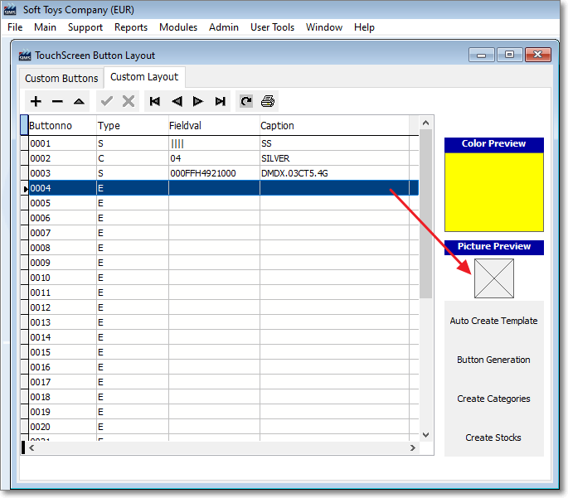Click the up triangle edit record icon
The width and height of the screenshot is (568, 498).
[79, 101]
